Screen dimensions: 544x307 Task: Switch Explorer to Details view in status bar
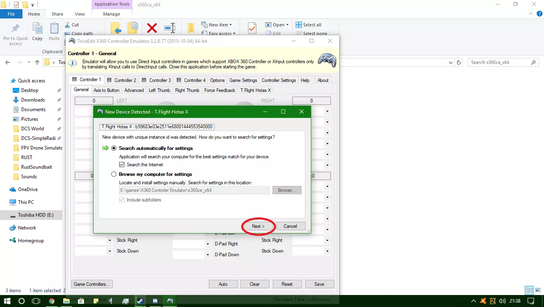529,291
